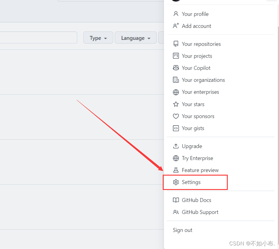Click the project board icon for Your projects
The height and width of the screenshot is (249, 279).
(176, 56)
